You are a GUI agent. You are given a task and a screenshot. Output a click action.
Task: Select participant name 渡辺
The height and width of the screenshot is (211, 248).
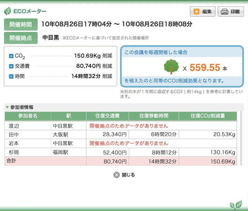[x=14, y=126]
